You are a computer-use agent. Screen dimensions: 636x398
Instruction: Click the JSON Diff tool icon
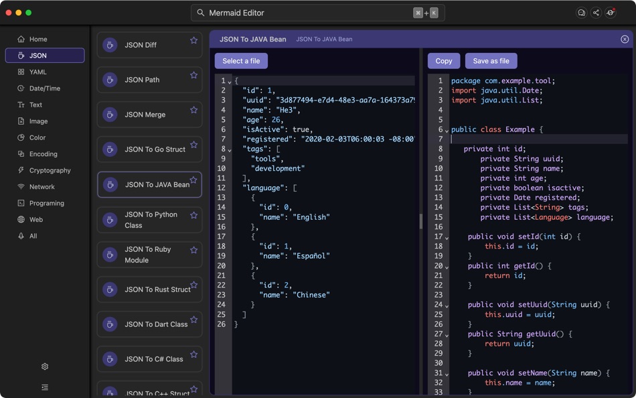[110, 45]
